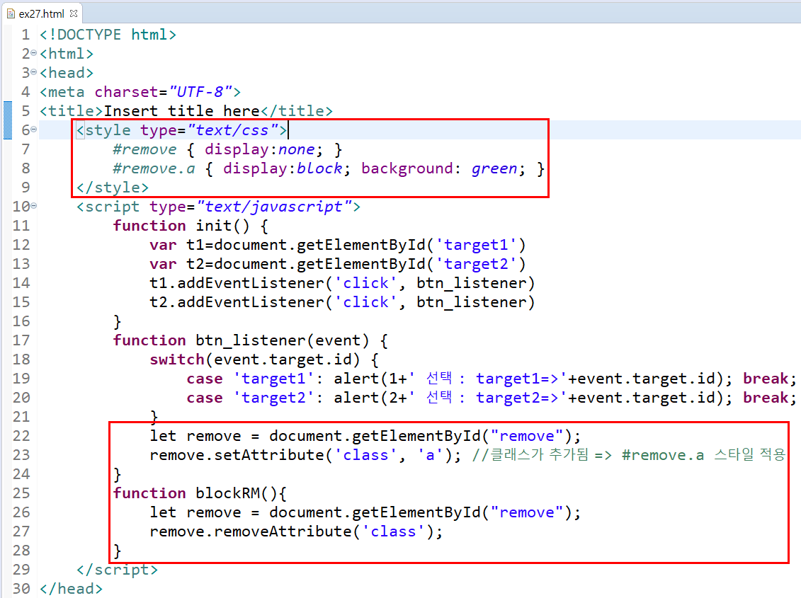The height and width of the screenshot is (598, 801).
Task: Click the closing </style> tag
Action: pyautogui.click(x=113, y=188)
